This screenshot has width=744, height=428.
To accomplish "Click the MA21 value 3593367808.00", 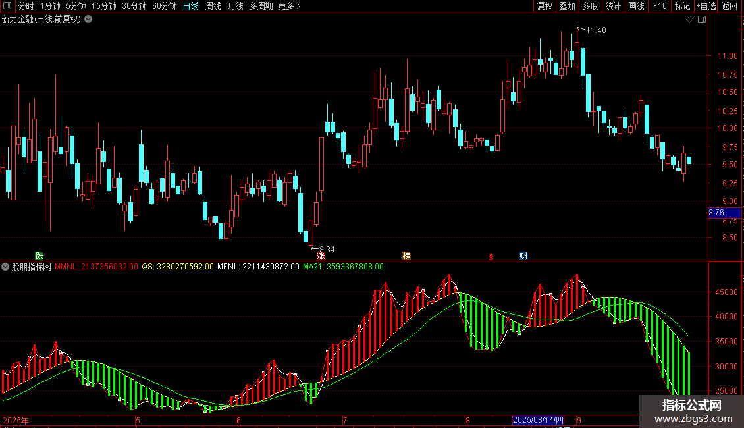I will [355, 267].
